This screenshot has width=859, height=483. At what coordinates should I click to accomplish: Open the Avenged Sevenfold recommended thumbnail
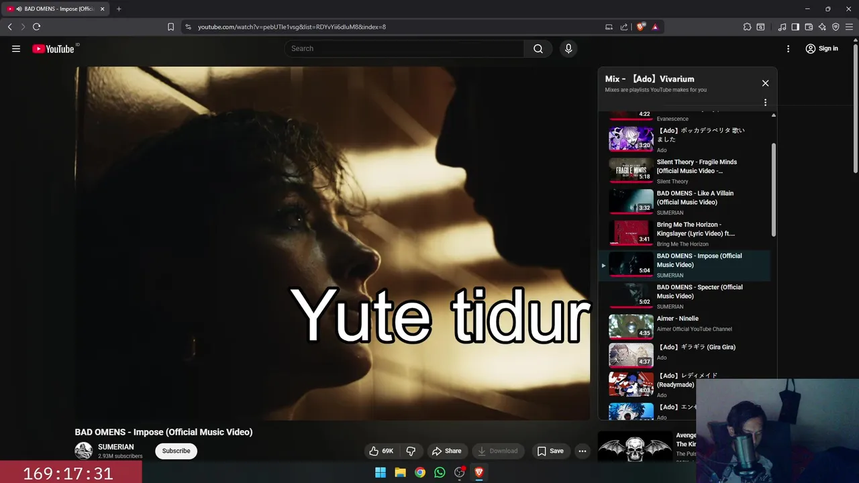click(x=635, y=447)
